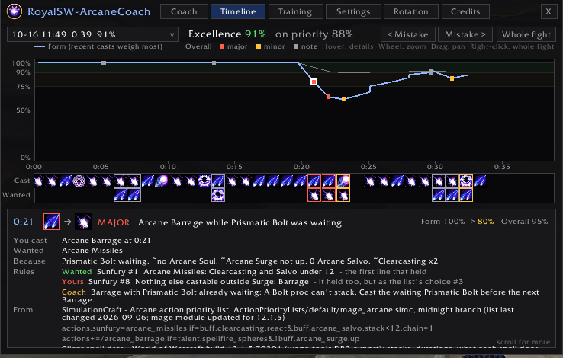Select the yellow-bordered ring icon in the Cast row
Image resolution: width=563 pixels, height=358 pixels.
click(466, 181)
